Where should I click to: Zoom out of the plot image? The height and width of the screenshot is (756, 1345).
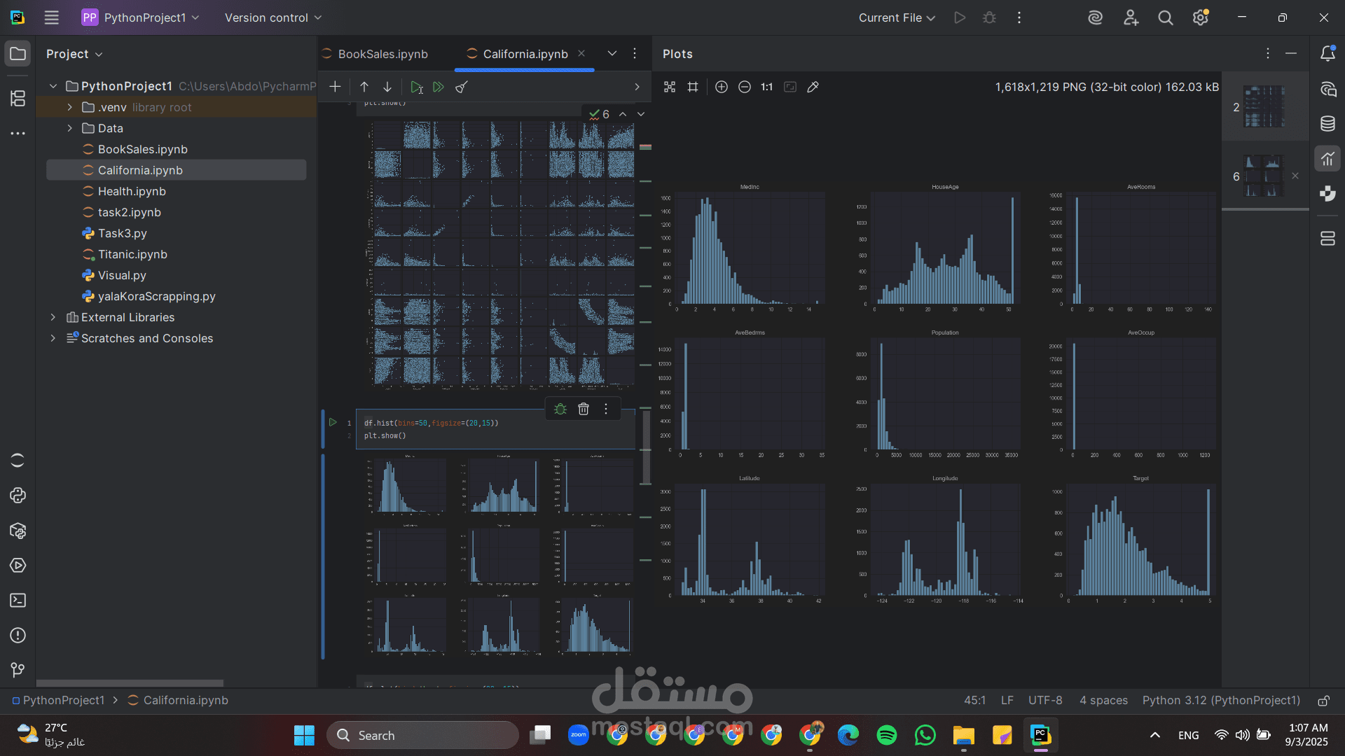click(745, 87)
